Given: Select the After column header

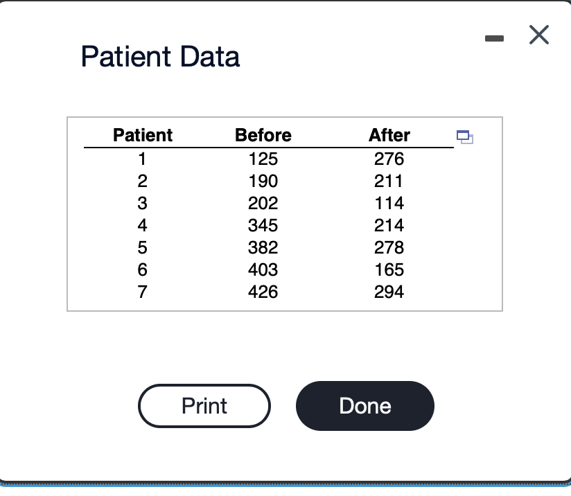Looking at the screenshot, I should [389, 135].
